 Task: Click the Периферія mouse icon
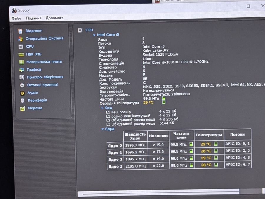coord(22,101)
